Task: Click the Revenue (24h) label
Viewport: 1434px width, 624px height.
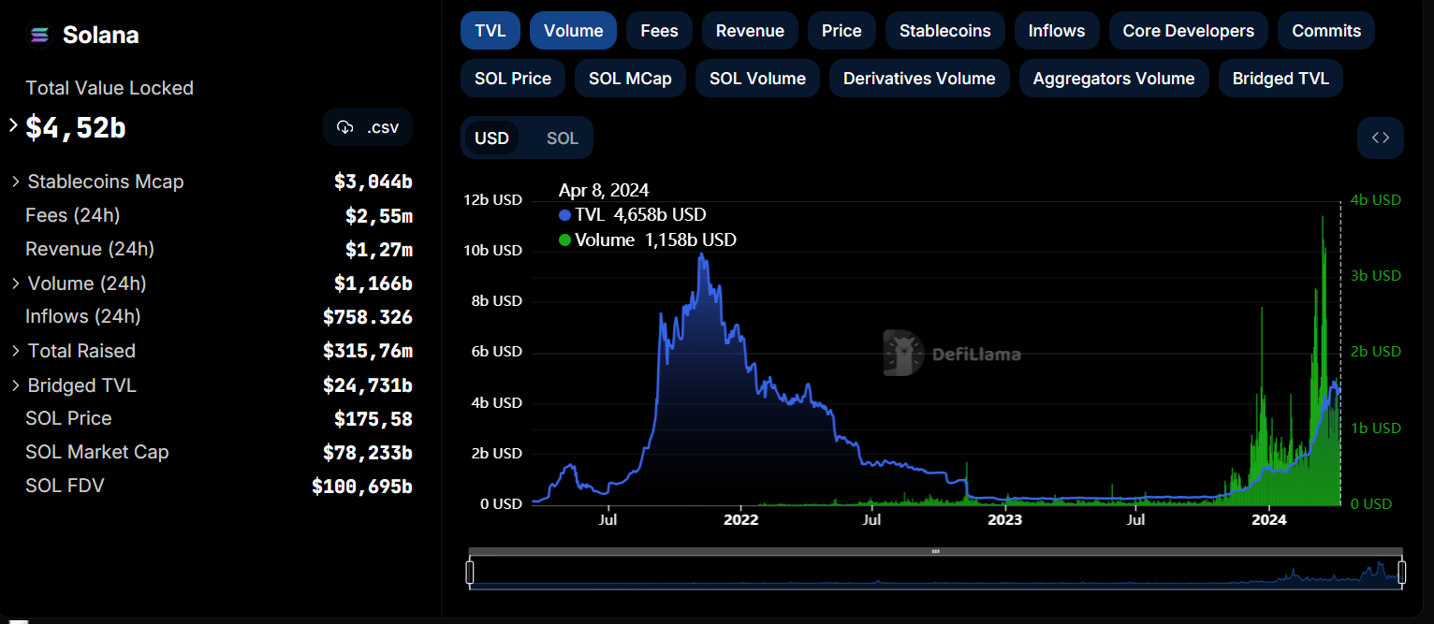Action: point(90,249)
